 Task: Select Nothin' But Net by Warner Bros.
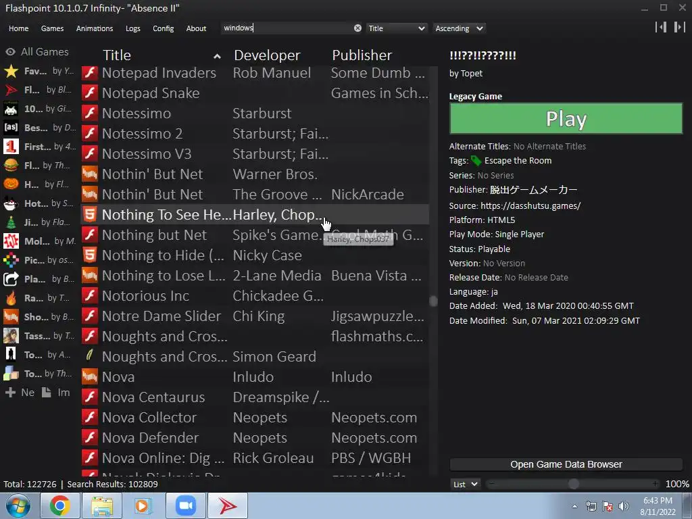[255, 174]
